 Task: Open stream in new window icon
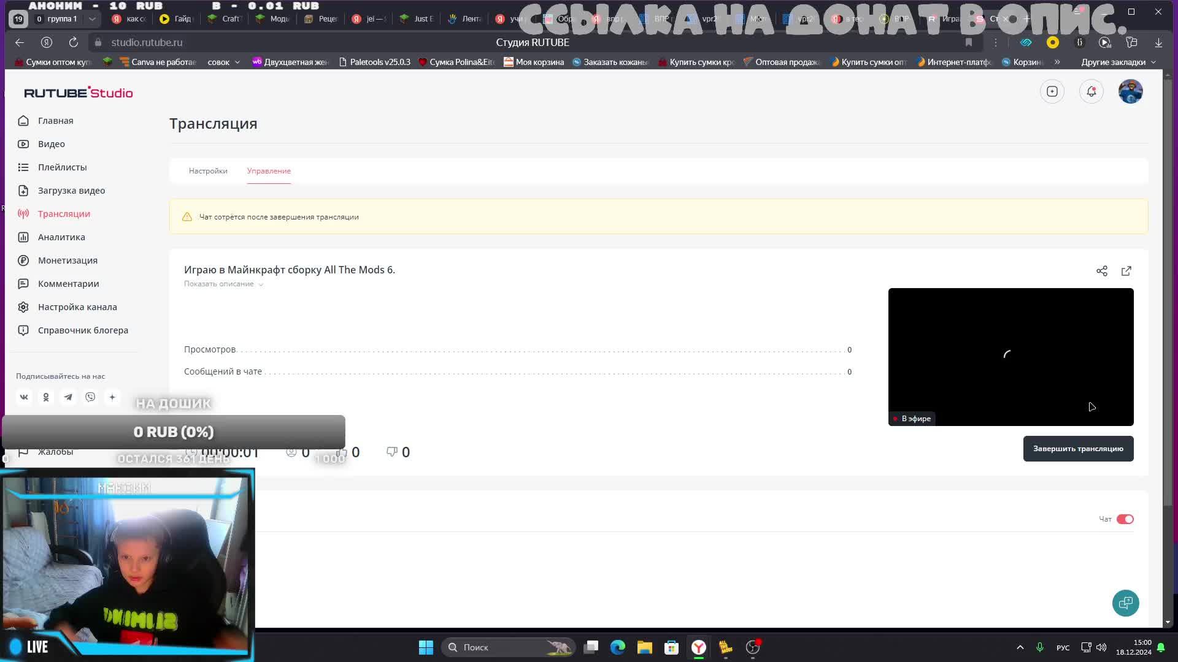[x=1126, y=271]
